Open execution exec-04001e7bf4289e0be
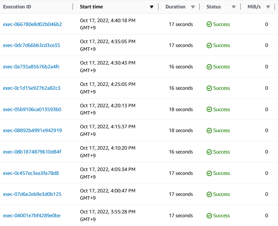Viewport: 278px width, 226px height. tap(32, 216)
